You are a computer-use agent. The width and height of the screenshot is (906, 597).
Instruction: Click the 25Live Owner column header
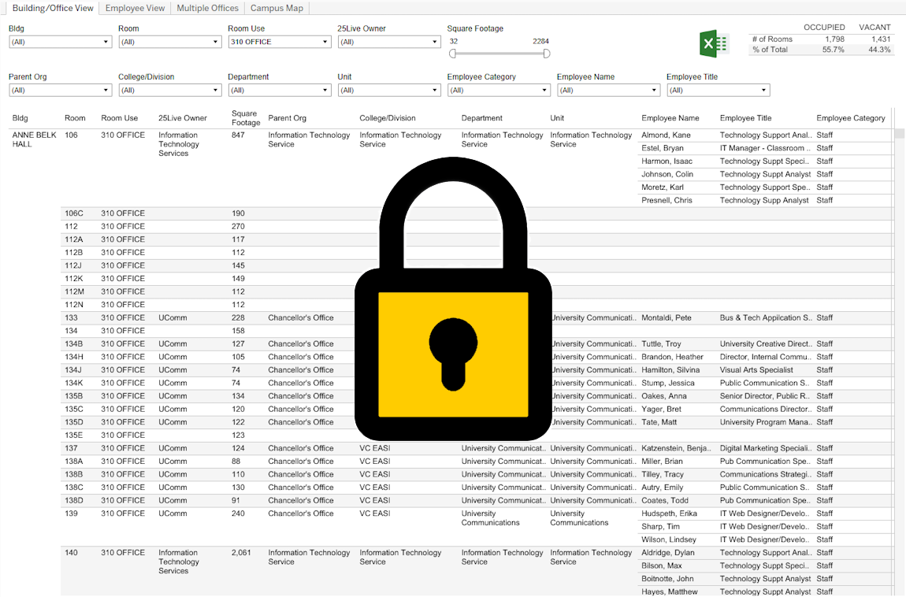[183, 118]
